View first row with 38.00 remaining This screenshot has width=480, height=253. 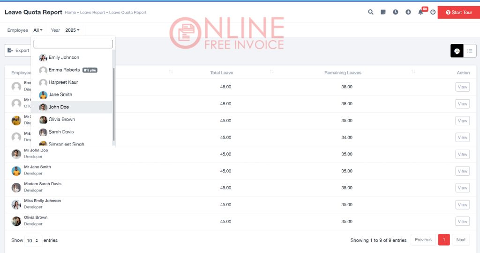[x=462, y=87]
